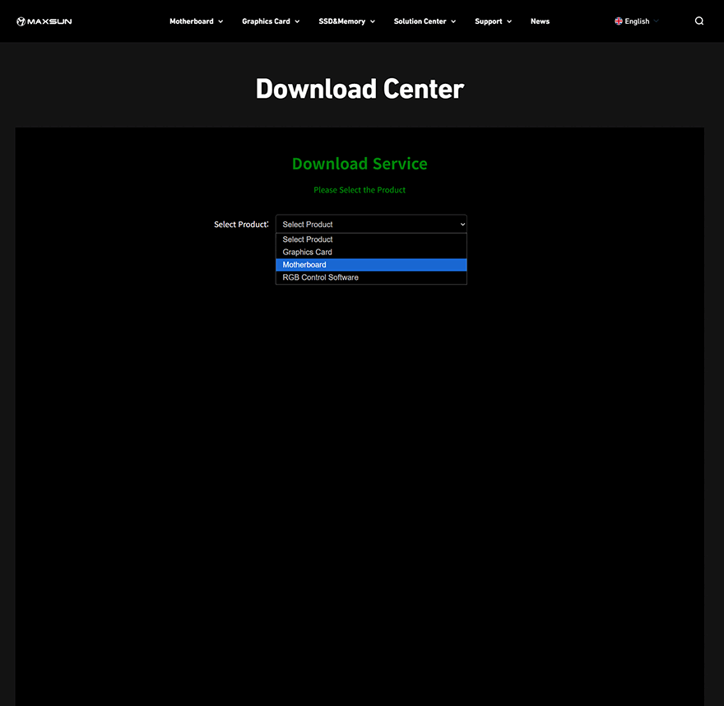Click chevron next to Solution Center
Viewport: 724px width, 706px height.
[453, 21]
